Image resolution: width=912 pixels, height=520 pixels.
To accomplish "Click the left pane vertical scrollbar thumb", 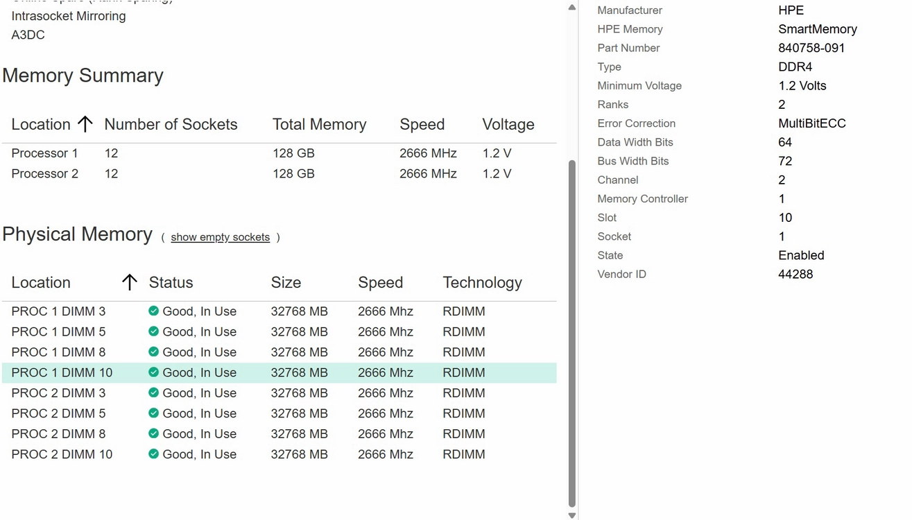I will point(571,333).
